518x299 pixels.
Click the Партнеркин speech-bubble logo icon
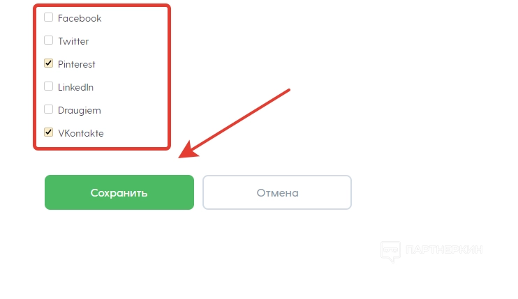[x=390, y=252]
